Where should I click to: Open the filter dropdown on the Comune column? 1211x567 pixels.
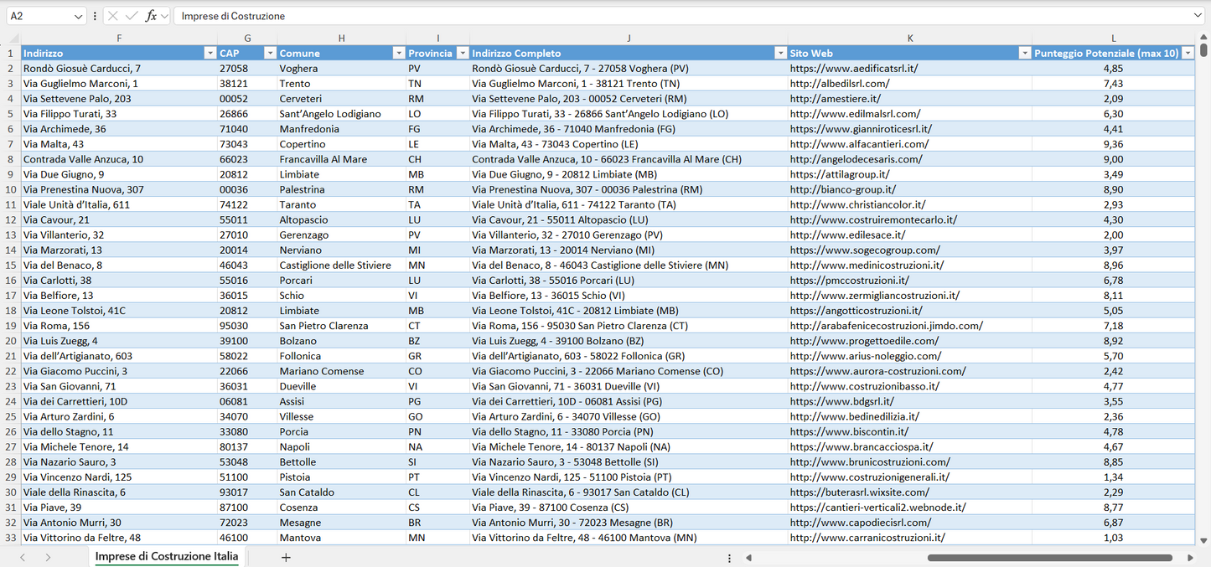coord(399,53)
